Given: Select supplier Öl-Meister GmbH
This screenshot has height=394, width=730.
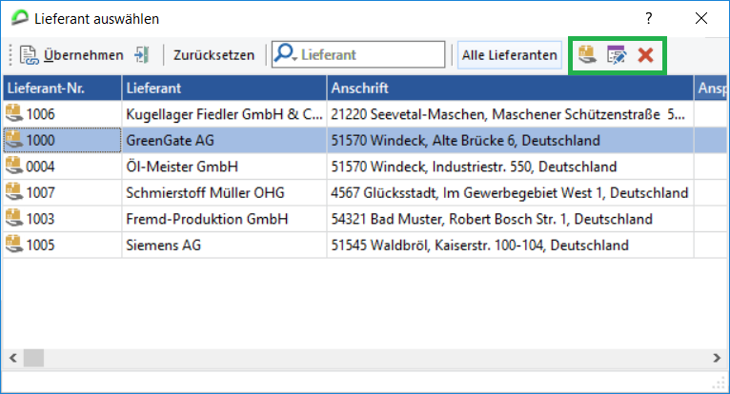Looking at the screenshot, I should point(182,166).
